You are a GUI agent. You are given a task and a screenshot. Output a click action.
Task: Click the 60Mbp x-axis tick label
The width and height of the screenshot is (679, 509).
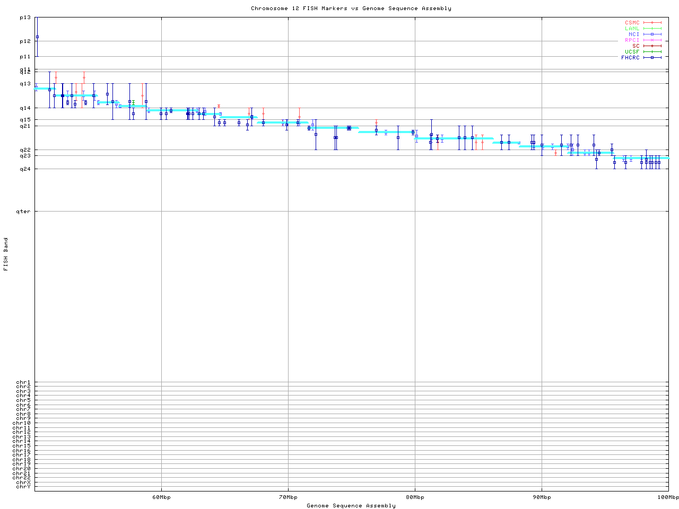coord(161,497)
